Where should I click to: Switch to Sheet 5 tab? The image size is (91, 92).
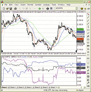pyautogui.click(x=37, y=87)
